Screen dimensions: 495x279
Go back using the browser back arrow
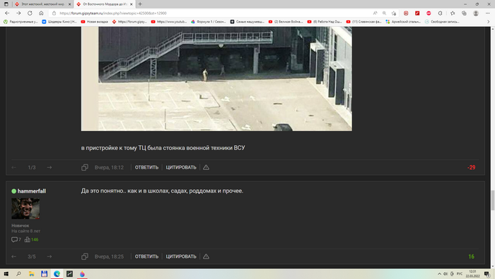pos(7,13)
